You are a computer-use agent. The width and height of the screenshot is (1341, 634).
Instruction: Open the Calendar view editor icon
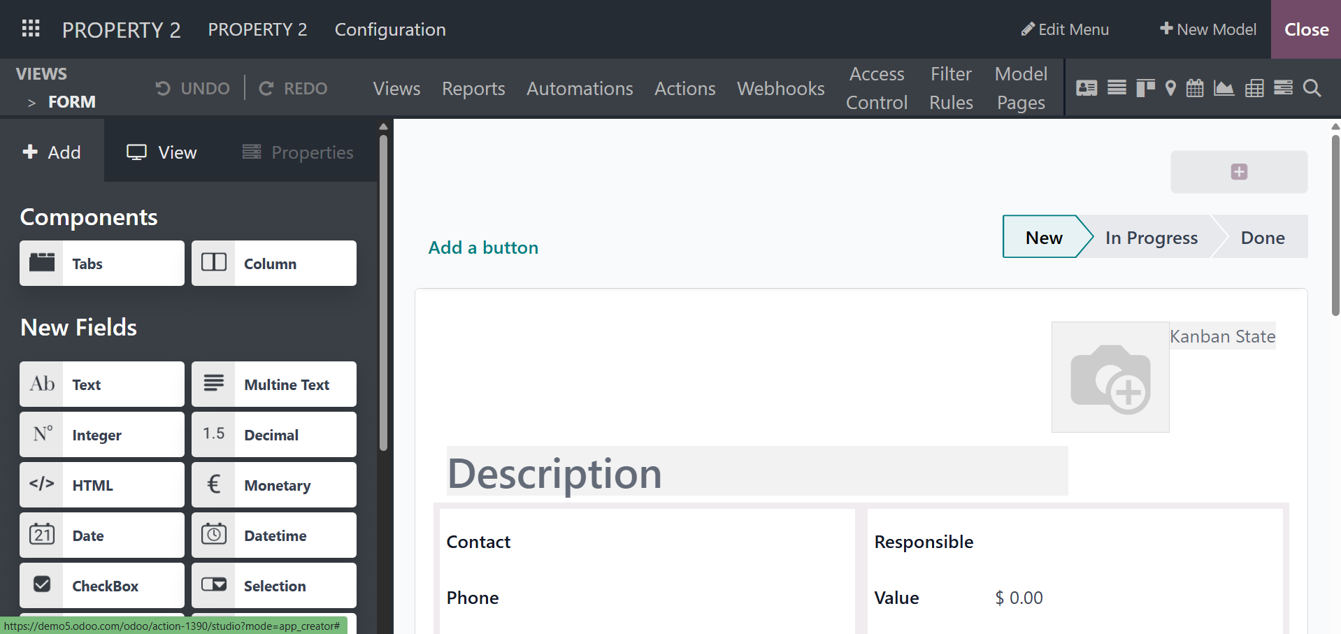[x=1195, y=88]
